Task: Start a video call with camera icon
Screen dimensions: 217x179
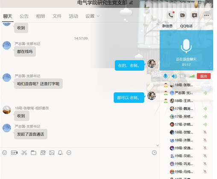Action: click(x=183, y=15)
